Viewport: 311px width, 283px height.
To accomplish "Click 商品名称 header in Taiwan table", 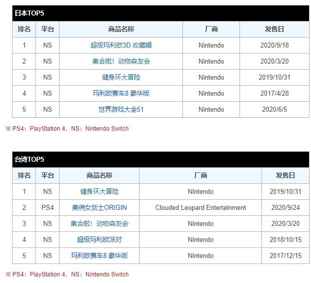I will 99,175.
